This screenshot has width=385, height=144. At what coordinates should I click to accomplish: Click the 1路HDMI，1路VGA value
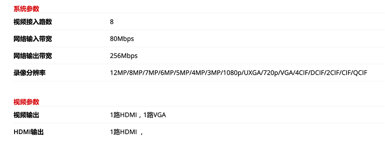138,115
